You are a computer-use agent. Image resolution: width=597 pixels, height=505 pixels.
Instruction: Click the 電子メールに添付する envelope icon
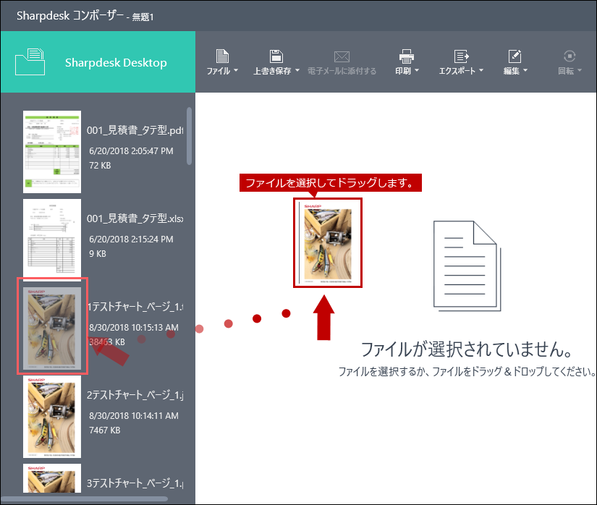(x=342, y=56)
